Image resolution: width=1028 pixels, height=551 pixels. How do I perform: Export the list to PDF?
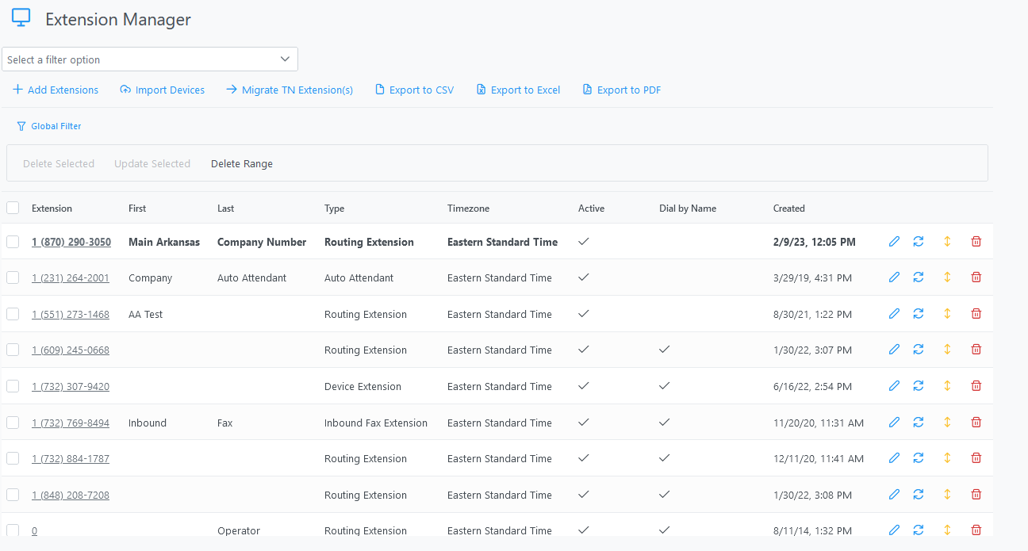(x=622, y=90)
